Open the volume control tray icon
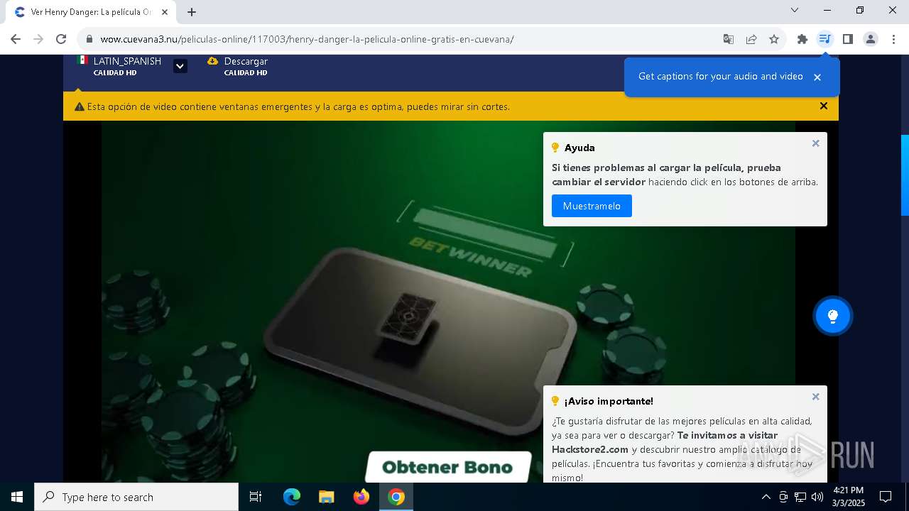 pyautogui.click(x=817, y=497)
